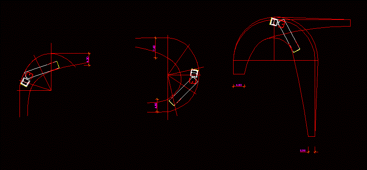Select the 4.60 dimension text
Screen dimensions: 367x170
(156, 105)
